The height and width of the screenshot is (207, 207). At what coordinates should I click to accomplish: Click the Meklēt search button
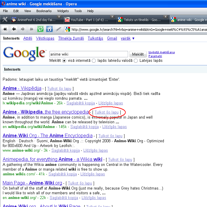(138, 54)
